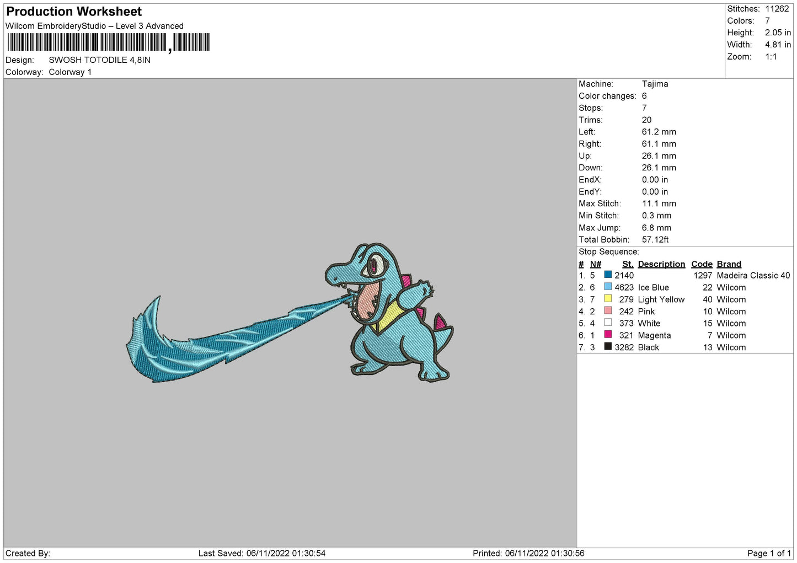Click the St. stitch count column header
This screenshot has height=563, width=797.
[x=628, y=264]
